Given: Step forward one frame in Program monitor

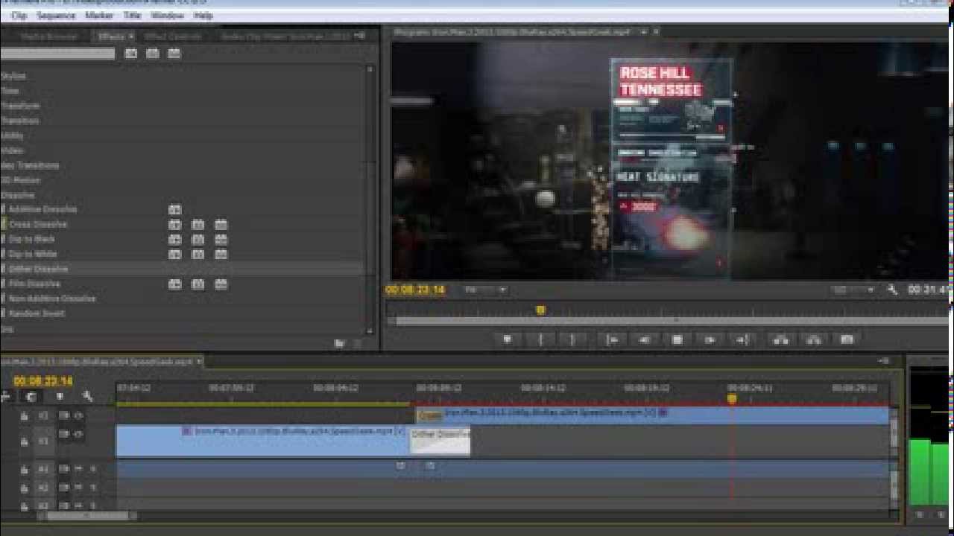Looking at the screenshot, I should (710, 339).
